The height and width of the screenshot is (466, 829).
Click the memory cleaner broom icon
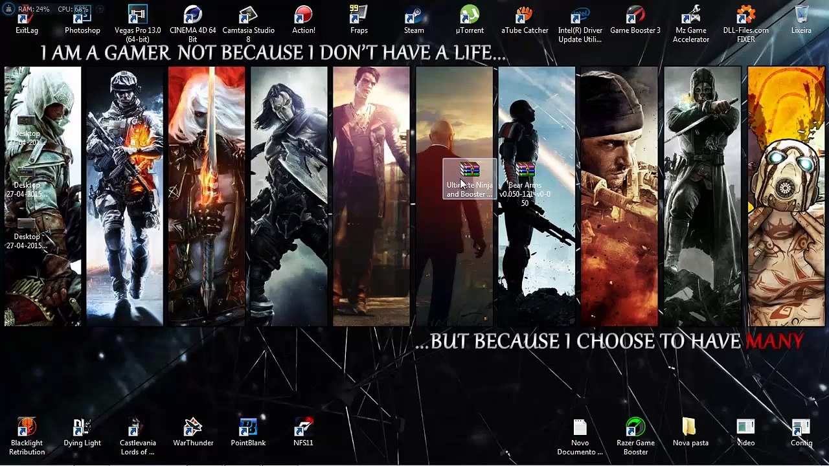pos(10,9)
